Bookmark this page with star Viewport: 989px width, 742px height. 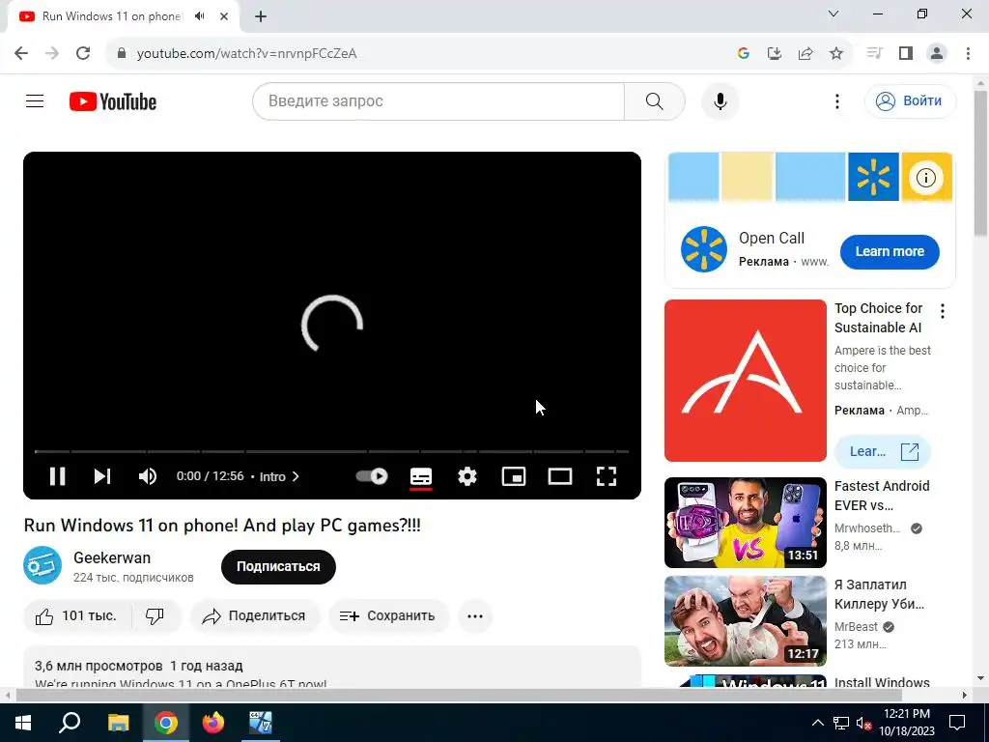[x=835, y=54]
